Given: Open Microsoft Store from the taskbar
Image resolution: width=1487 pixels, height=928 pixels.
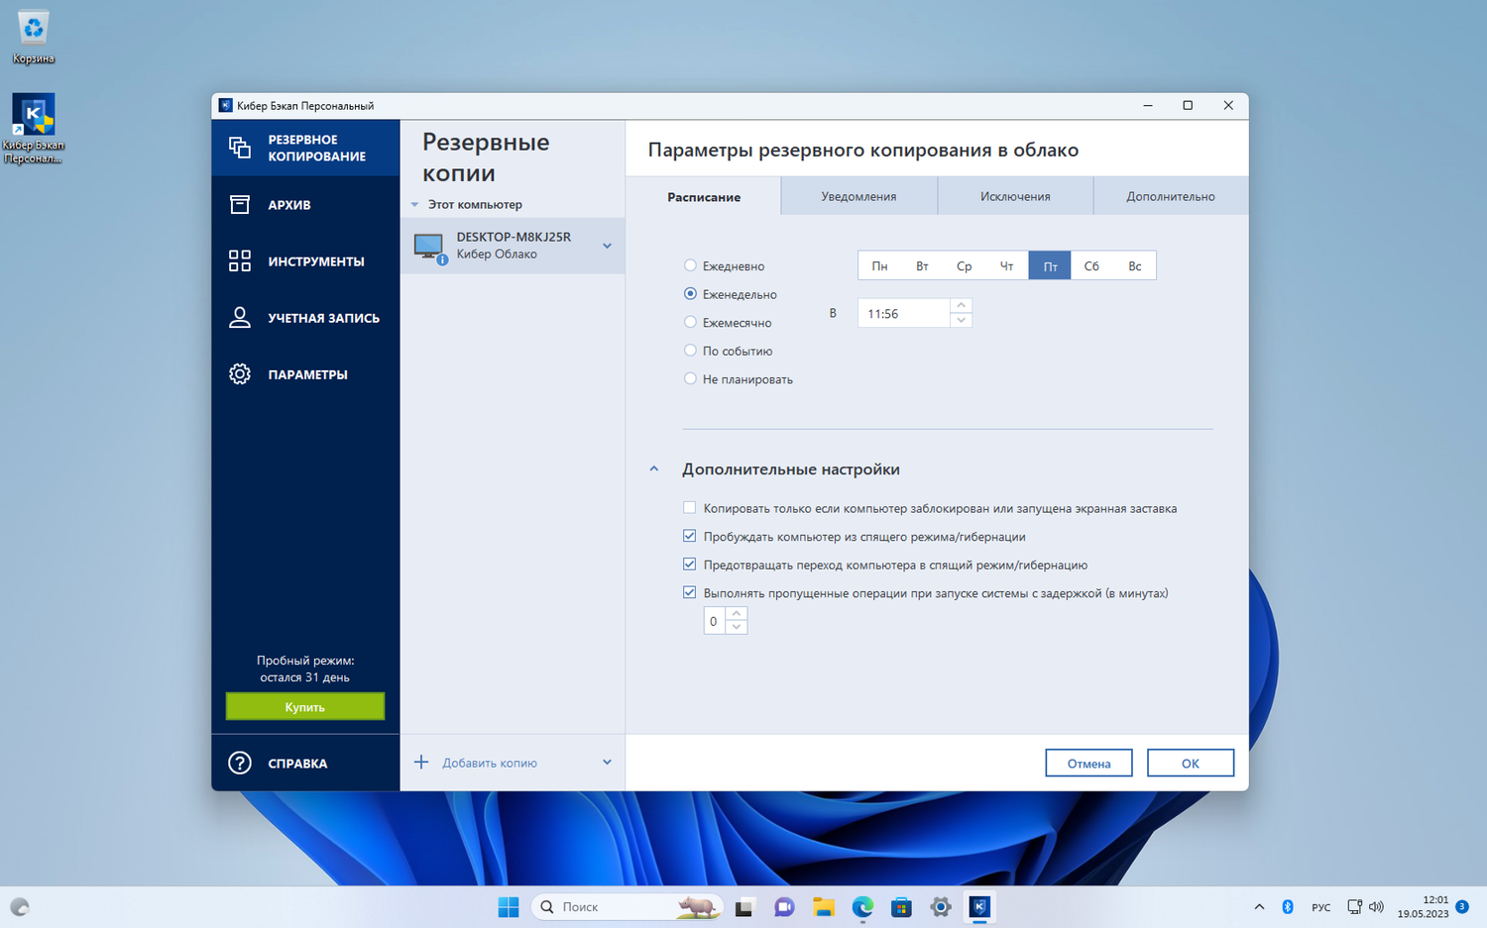Looking at the screenshot, I should point(901,906).
